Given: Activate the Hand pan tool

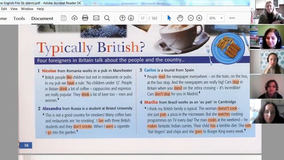Looking at the screenshot, I should 180,18.
